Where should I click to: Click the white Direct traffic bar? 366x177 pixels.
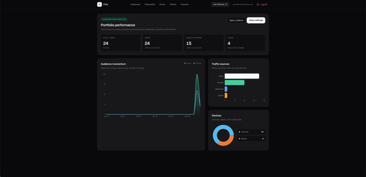pos(242,76)
